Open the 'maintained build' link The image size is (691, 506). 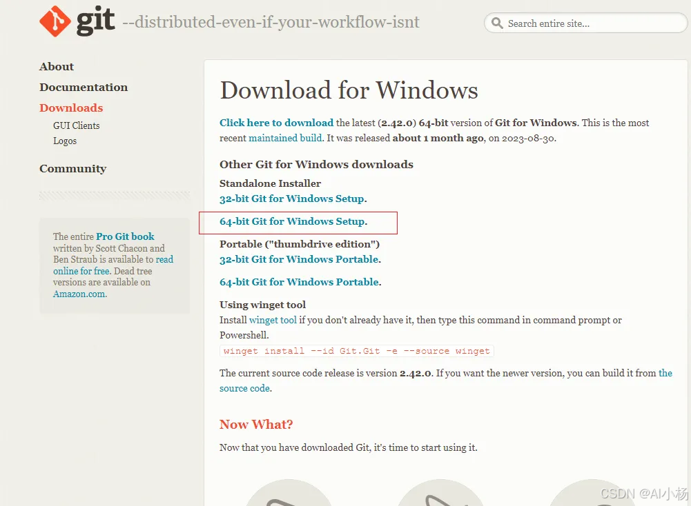click(285, 138)
